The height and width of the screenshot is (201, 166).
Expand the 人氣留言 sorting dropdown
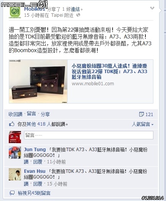143,124
